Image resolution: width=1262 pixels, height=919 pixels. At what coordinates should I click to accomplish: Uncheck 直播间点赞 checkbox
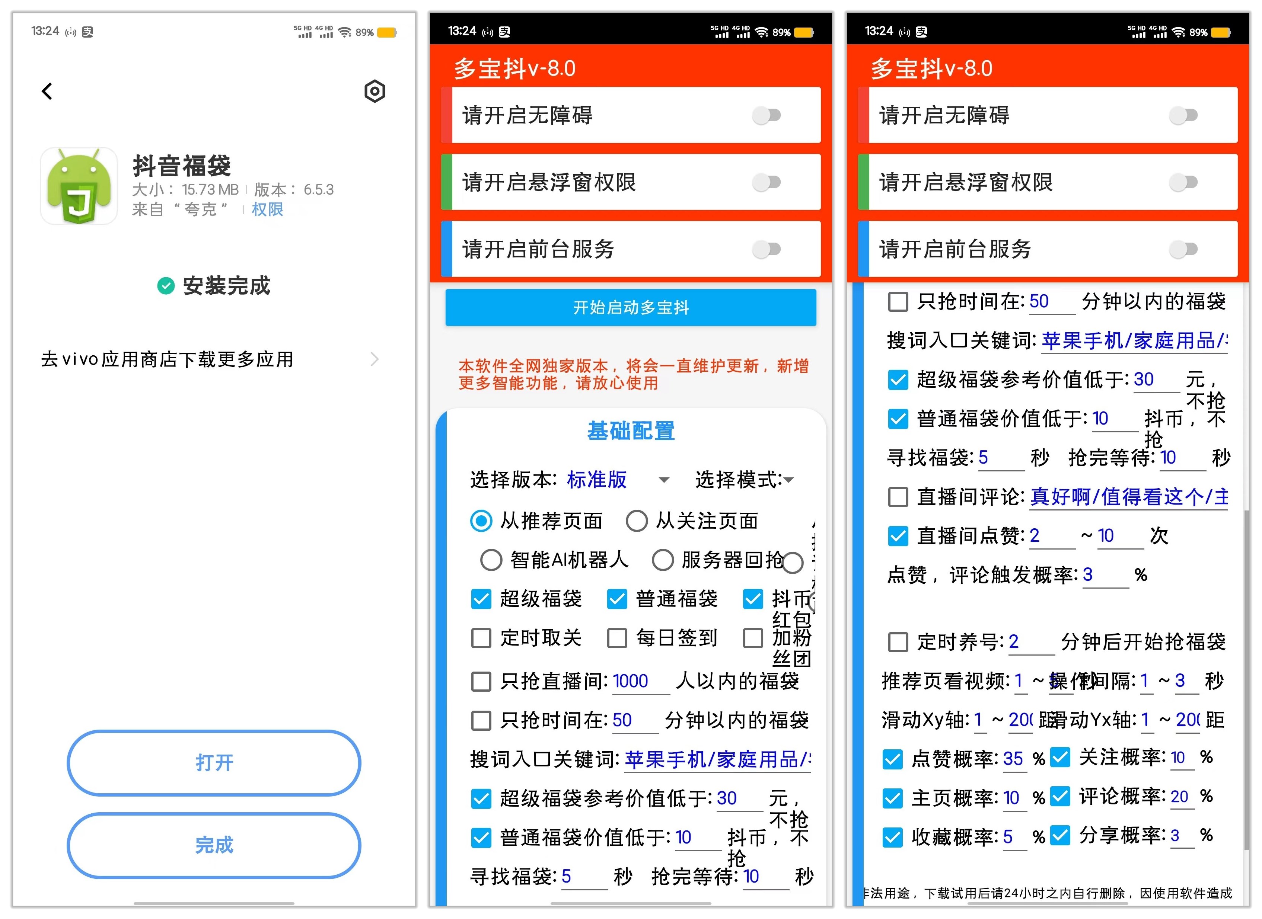[898, 536]
